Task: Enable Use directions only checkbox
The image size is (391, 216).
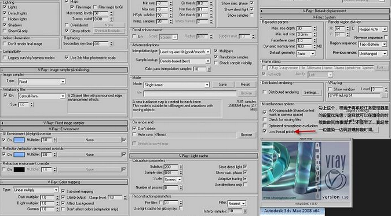Action: point(245,185)
